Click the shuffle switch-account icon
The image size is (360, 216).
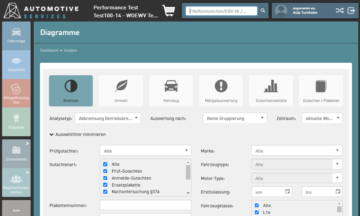tap(339, 11)
